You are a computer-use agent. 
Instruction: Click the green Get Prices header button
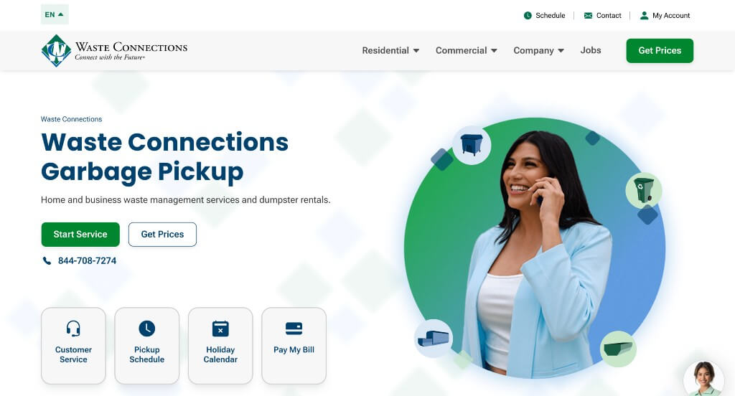click(660, 51)
